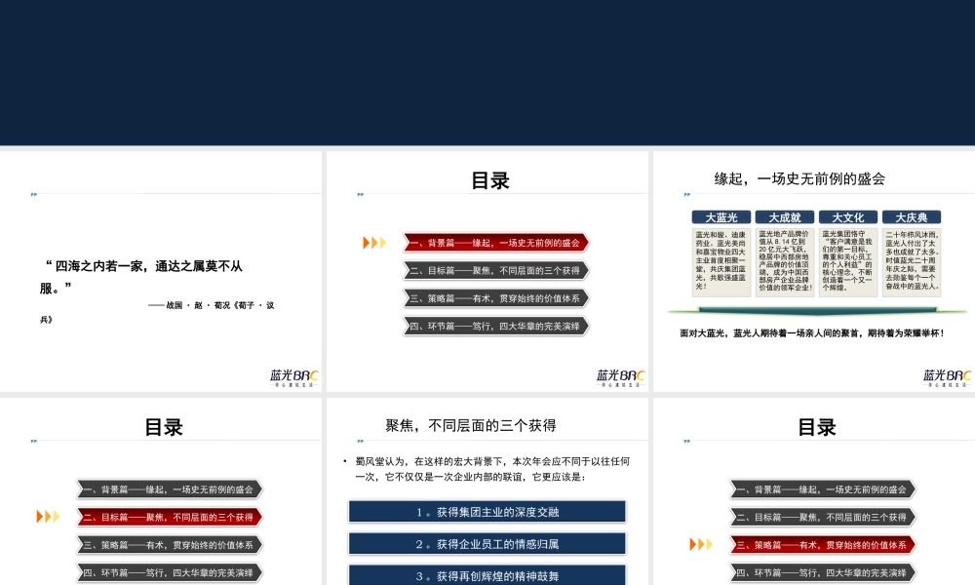Click the 目录 heading on slide highlighting 策略篇

click(816, 427)
